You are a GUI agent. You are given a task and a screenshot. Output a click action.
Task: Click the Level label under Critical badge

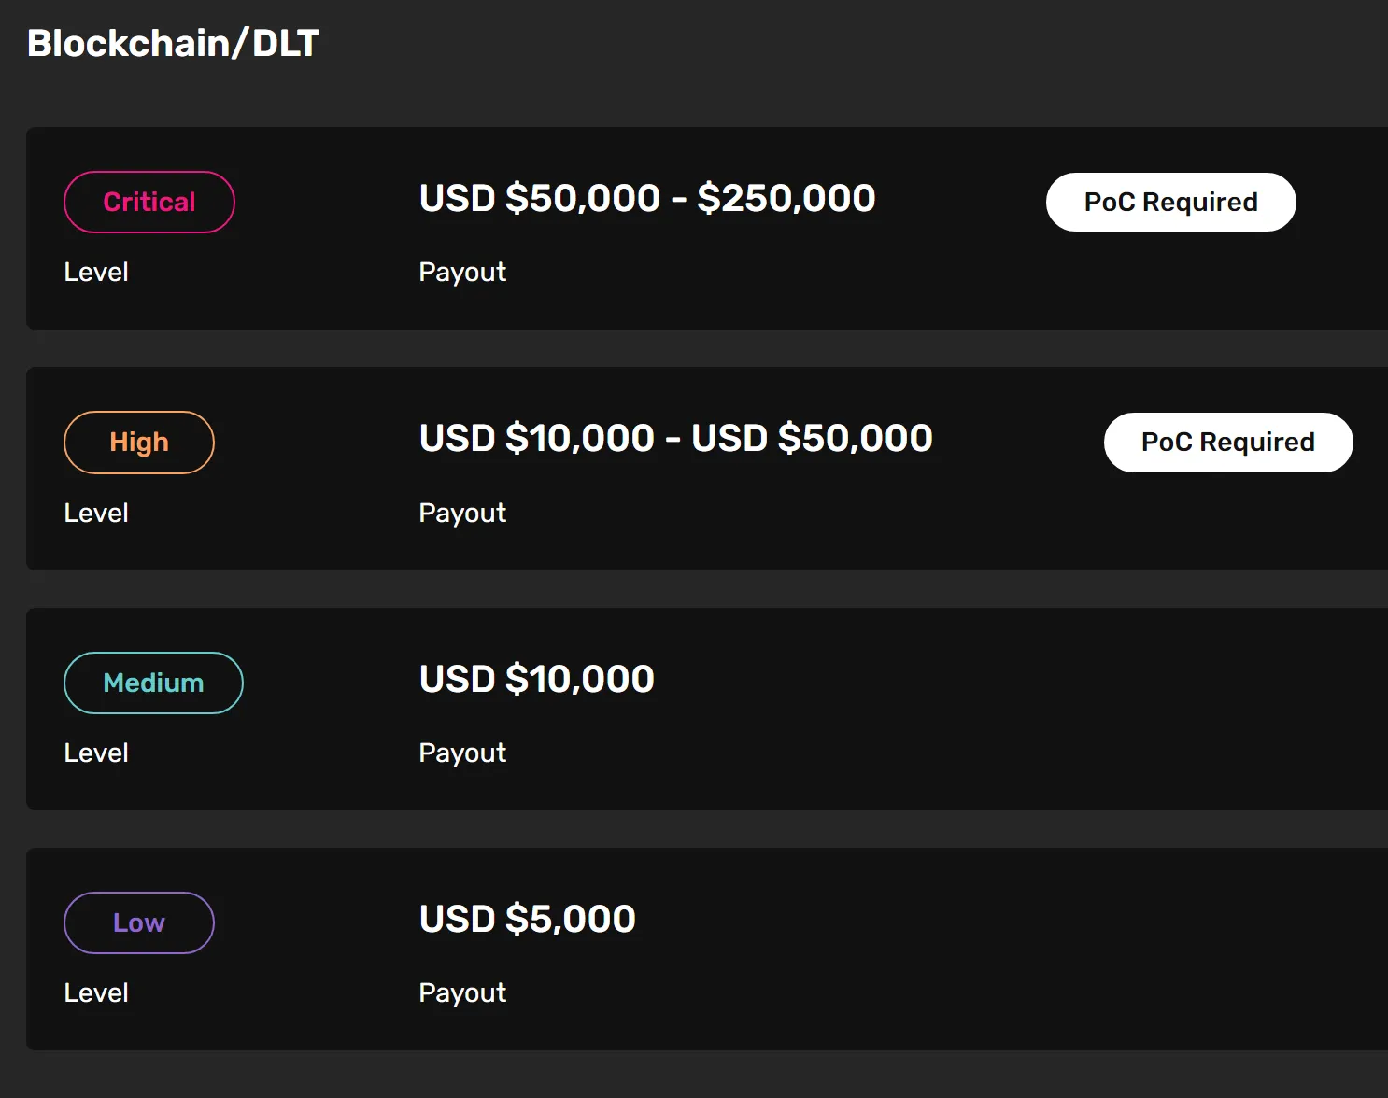coord(96,273)
